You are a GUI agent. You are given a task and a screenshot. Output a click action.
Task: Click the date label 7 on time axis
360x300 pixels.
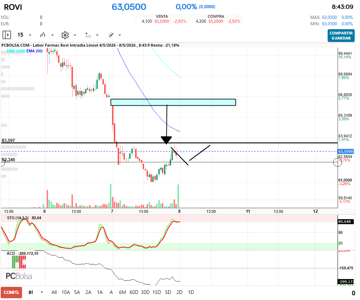tap(112, 211)
